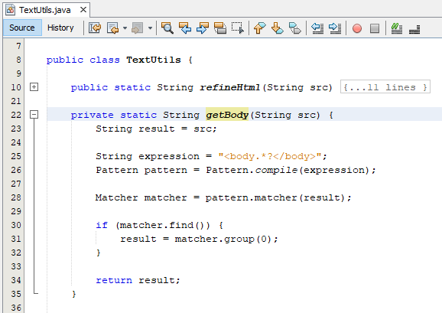Select the TextUtils.java tab

click(44, 10)
